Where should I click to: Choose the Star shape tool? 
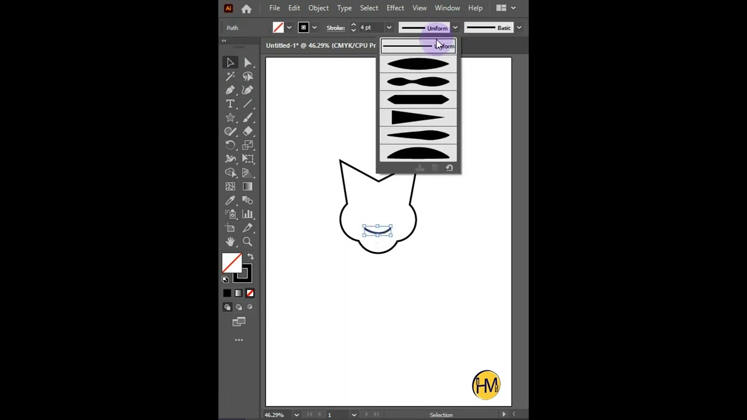(x=230, y=118)
